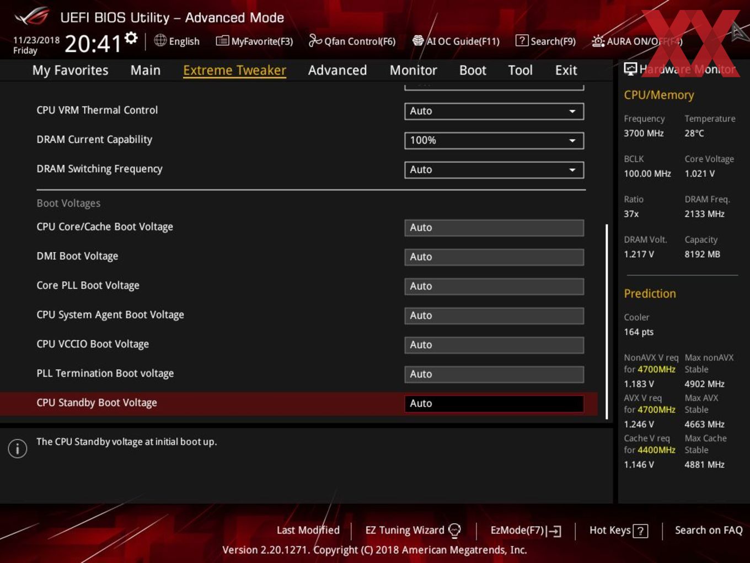
Task: Open the DRAM Current Capability dropdown
Action: tap(494, 140)
